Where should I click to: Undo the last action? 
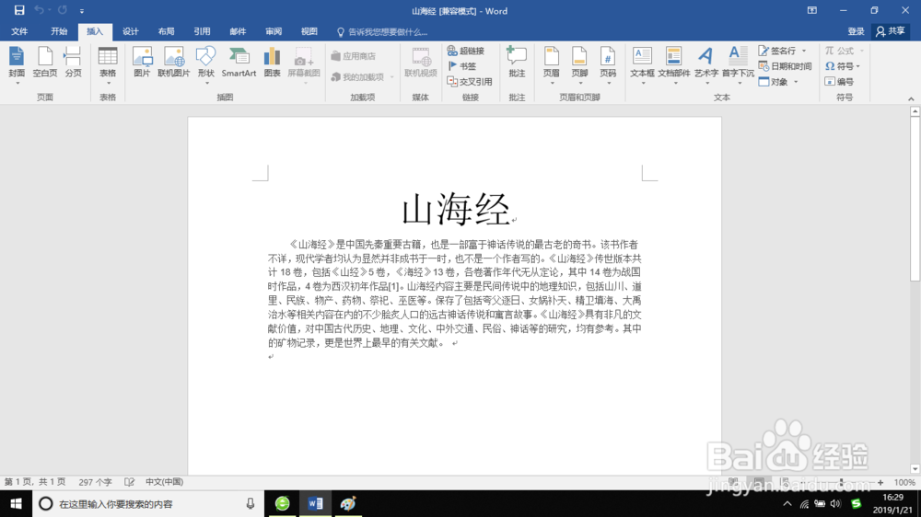[x=40, y=10]
